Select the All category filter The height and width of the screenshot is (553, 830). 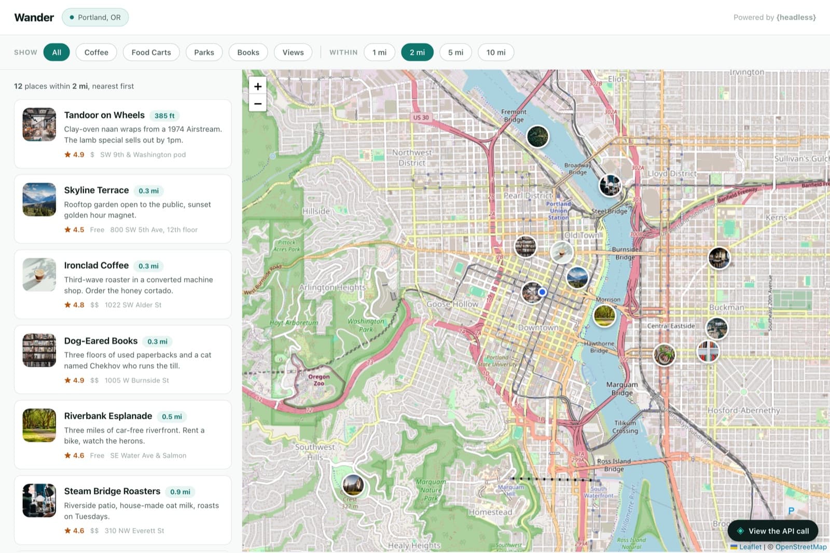pos(57,52)
